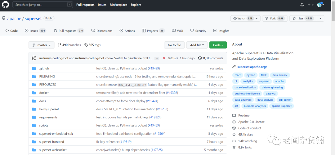The image size is (335, 155).
Task: Open the green Code dropdown
Action: (x=218, y=45)
